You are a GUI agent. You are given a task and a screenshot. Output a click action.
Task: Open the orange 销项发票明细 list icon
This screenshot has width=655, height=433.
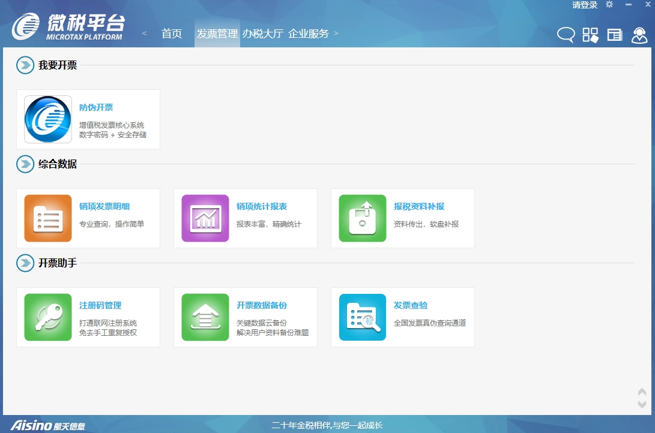(x=48, y=218)
